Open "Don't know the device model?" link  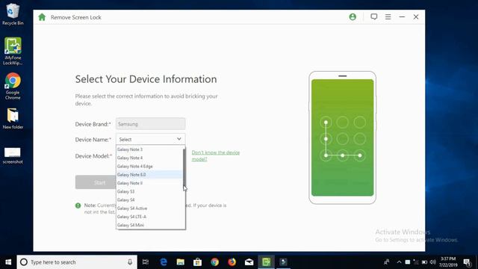tap(216, 155)
